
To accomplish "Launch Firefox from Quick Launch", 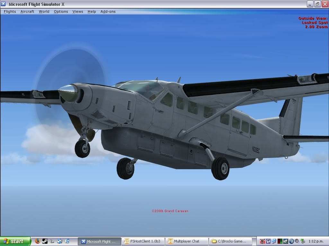I will click(x=38, y=241).
